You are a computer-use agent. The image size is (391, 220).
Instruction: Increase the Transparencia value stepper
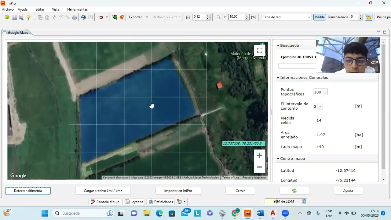(x=361, y=16)
